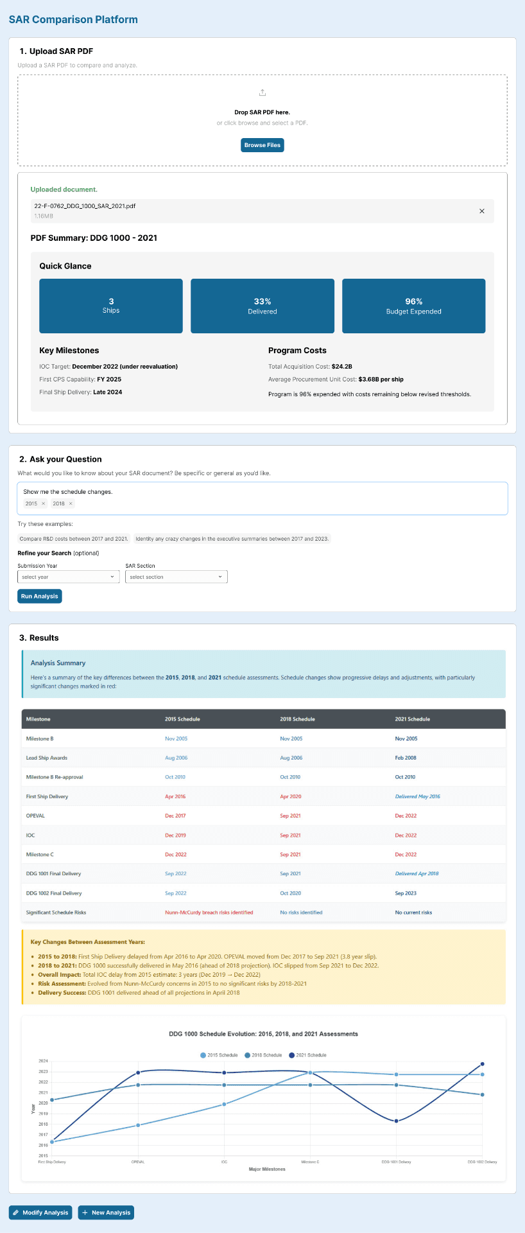The width and height of the screenshot is (525, 1233).
Task: Open the Submission Year dropdown
Action: (68, 577)
